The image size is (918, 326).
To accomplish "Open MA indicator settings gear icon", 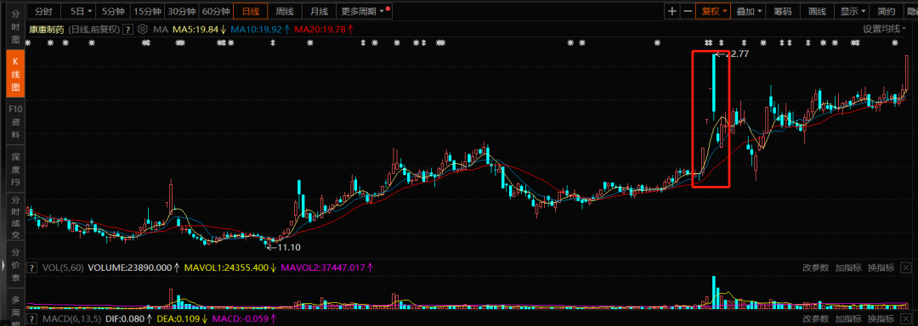I will (x=142, y=29).
